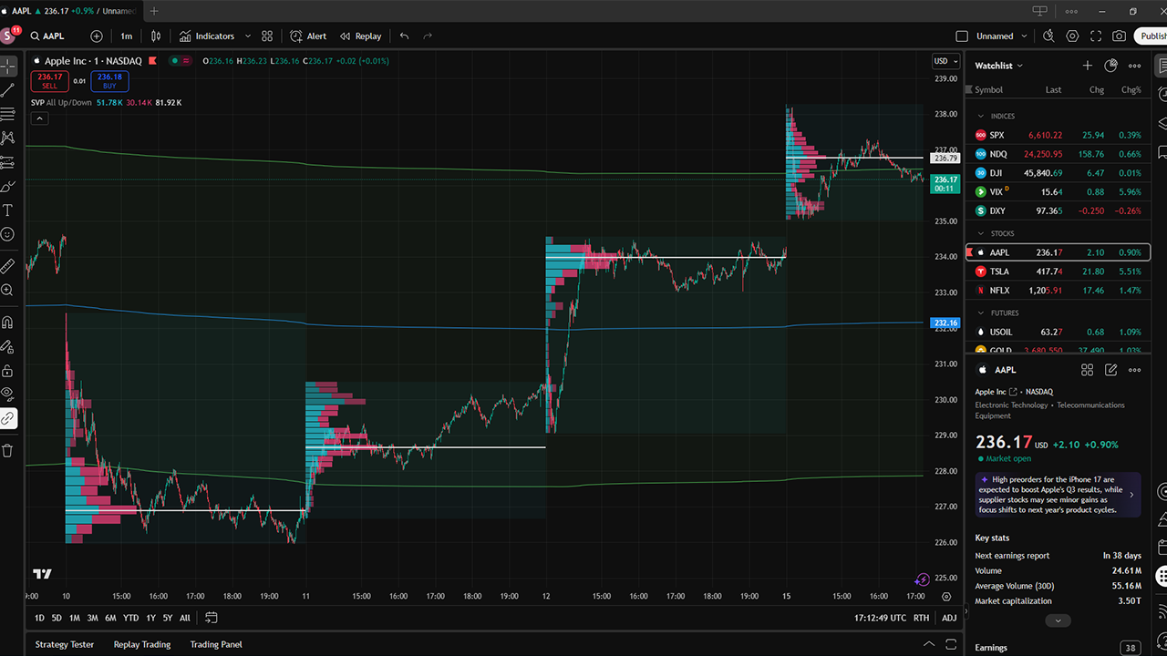This screenshot has height=656, width=1167.
Task: Open the Indicators menu
Action: [x=207, y=36]
